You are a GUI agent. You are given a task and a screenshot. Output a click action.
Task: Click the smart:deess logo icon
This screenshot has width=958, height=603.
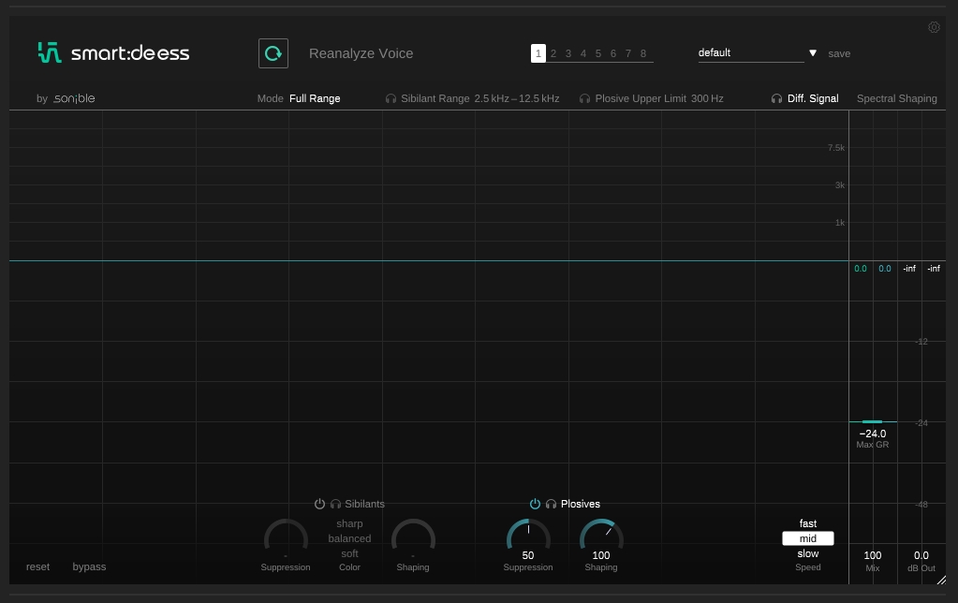pyautogui.click(x=50, y=52)
